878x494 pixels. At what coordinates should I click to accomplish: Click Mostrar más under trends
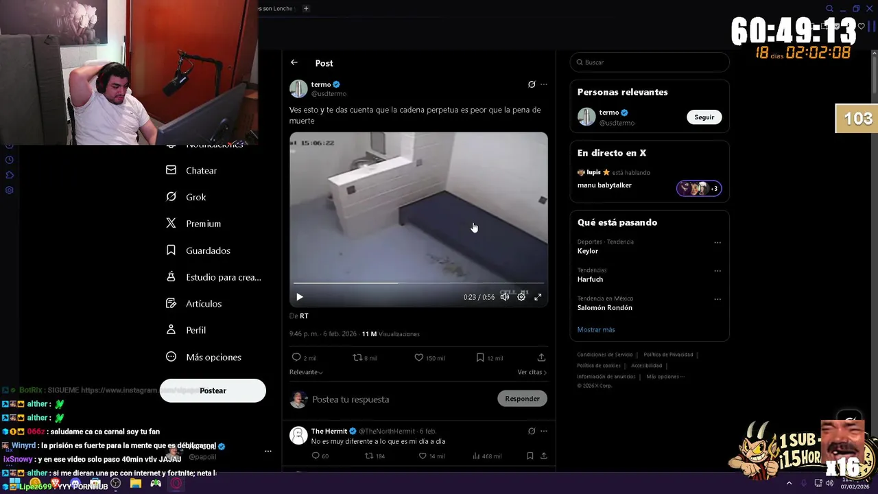(x=596, y=330)
